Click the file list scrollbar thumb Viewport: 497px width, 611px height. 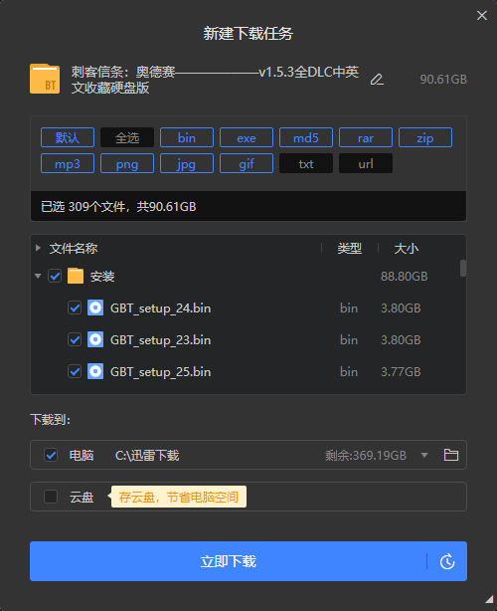[x=463, y=268]
